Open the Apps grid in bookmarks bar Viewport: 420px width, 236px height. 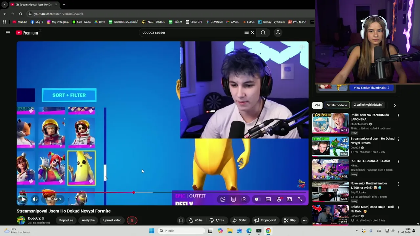coord(4,22)
